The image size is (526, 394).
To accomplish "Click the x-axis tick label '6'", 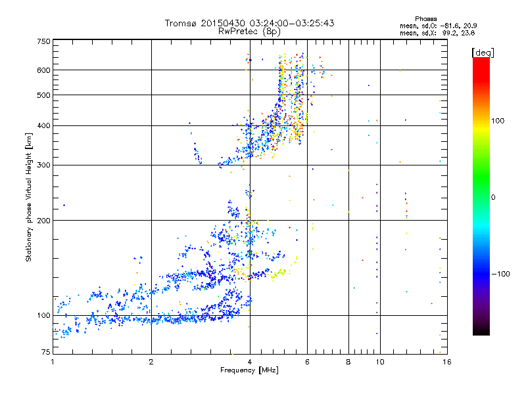I will coord(307,362).
